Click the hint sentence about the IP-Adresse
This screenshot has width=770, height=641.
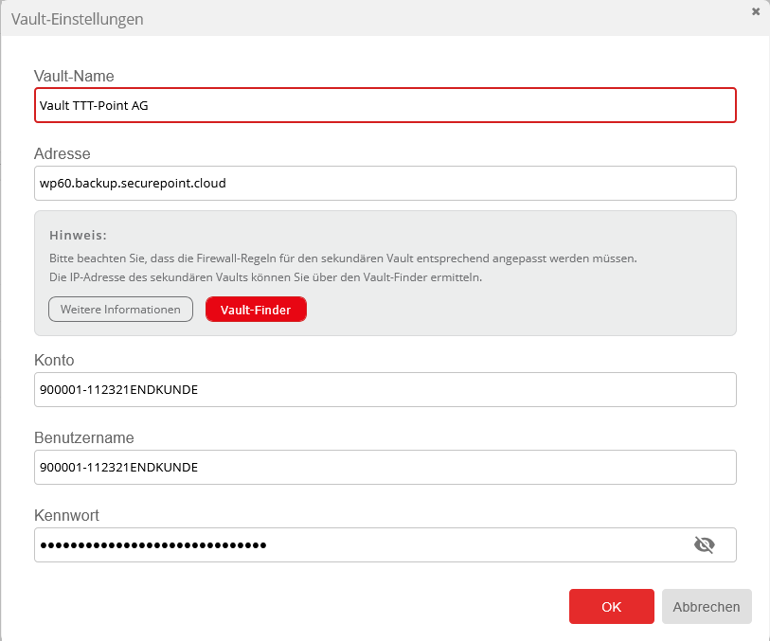[265, 277]
